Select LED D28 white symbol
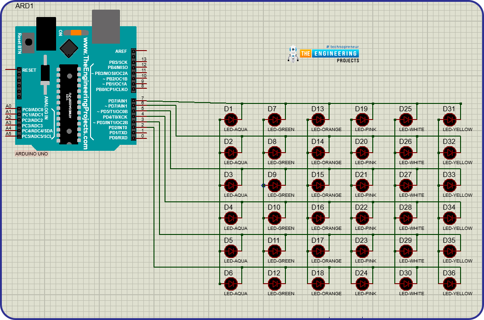484x320 pixels. coord(406,218)
